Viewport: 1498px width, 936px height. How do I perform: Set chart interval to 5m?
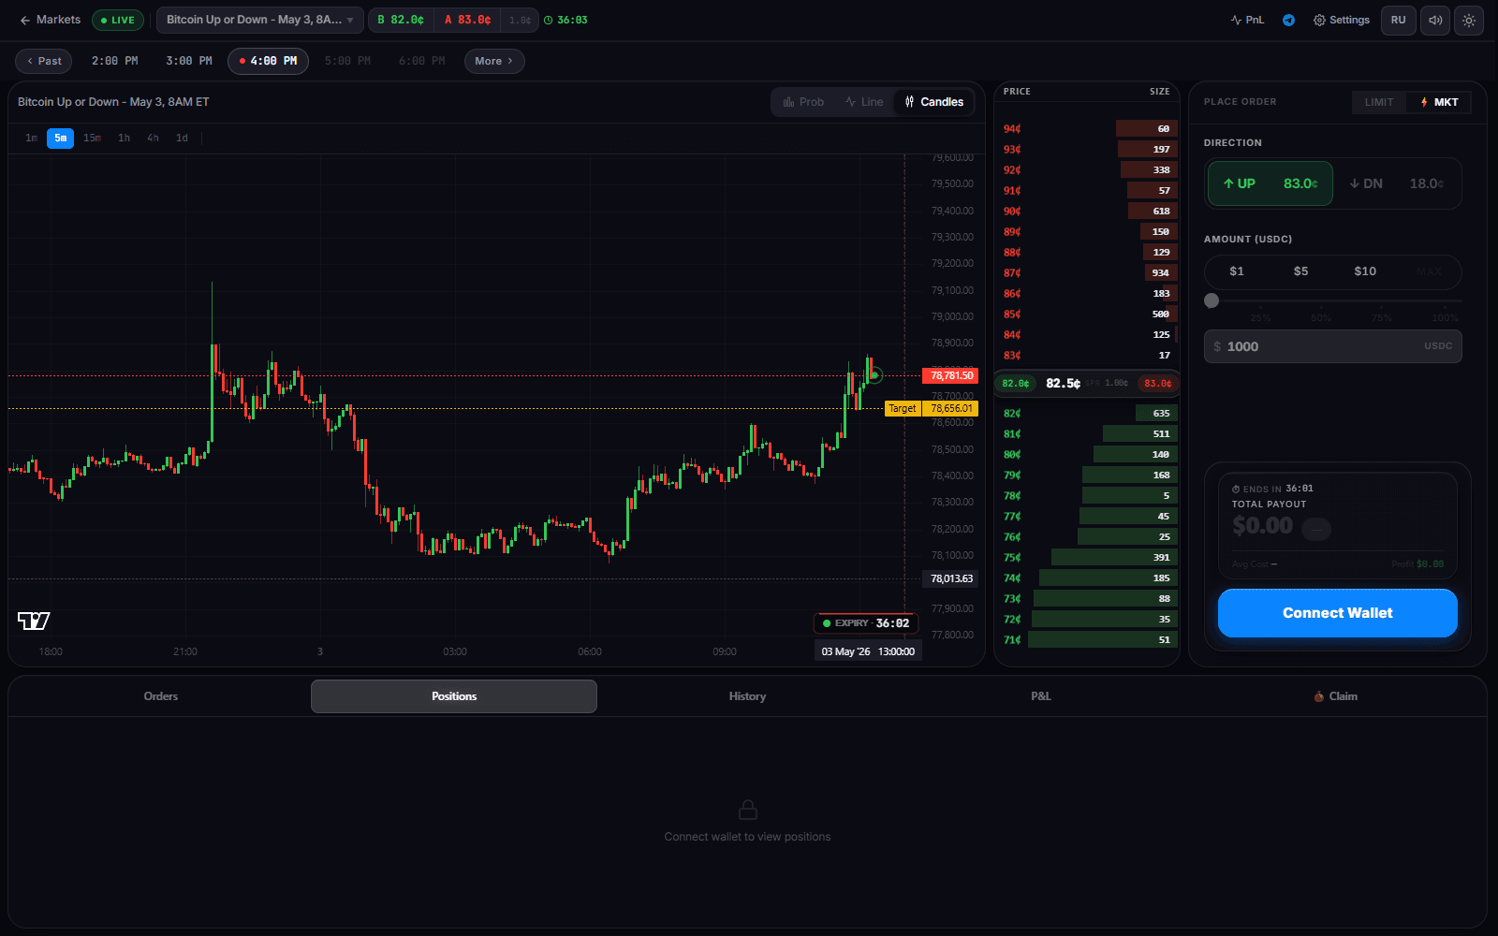point(61,139)
